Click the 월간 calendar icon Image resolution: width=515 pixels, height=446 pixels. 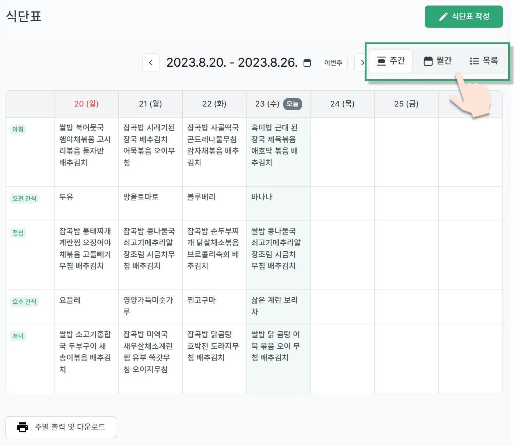pos(428,61)
